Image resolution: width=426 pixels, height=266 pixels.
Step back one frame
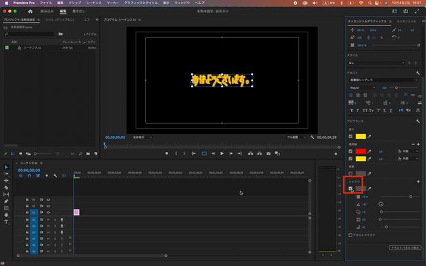(213, 154)
